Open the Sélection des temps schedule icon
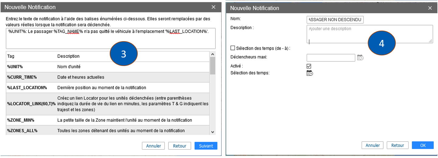This screenshot has width=438, height=158. point(310,73)
